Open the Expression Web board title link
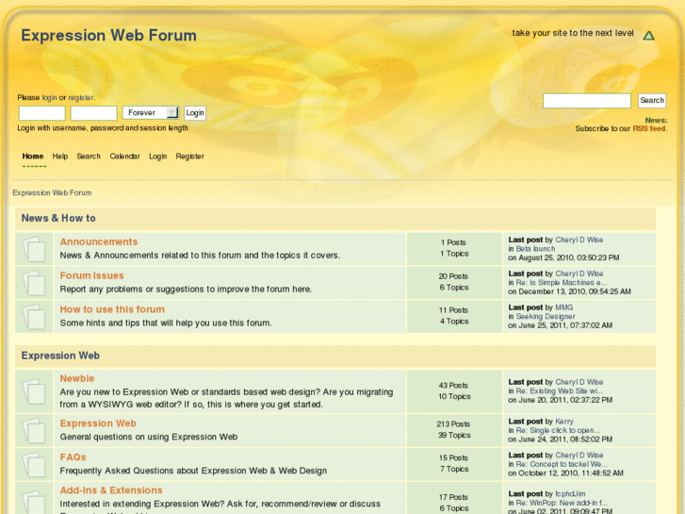The width and height of the screenshot is (685, 514). [98, 423]
